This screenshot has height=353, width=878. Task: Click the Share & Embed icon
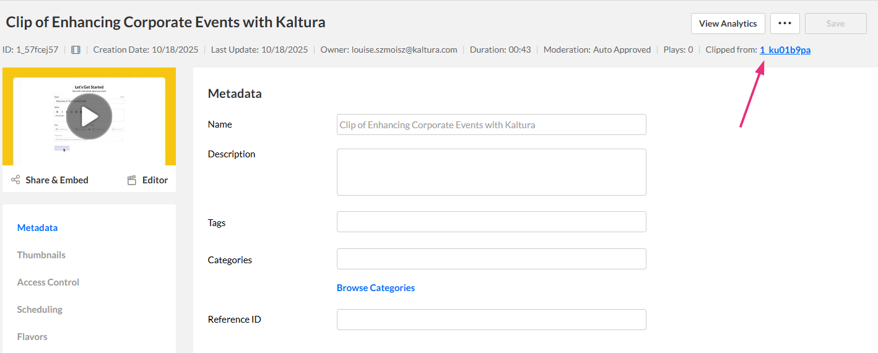15,180
